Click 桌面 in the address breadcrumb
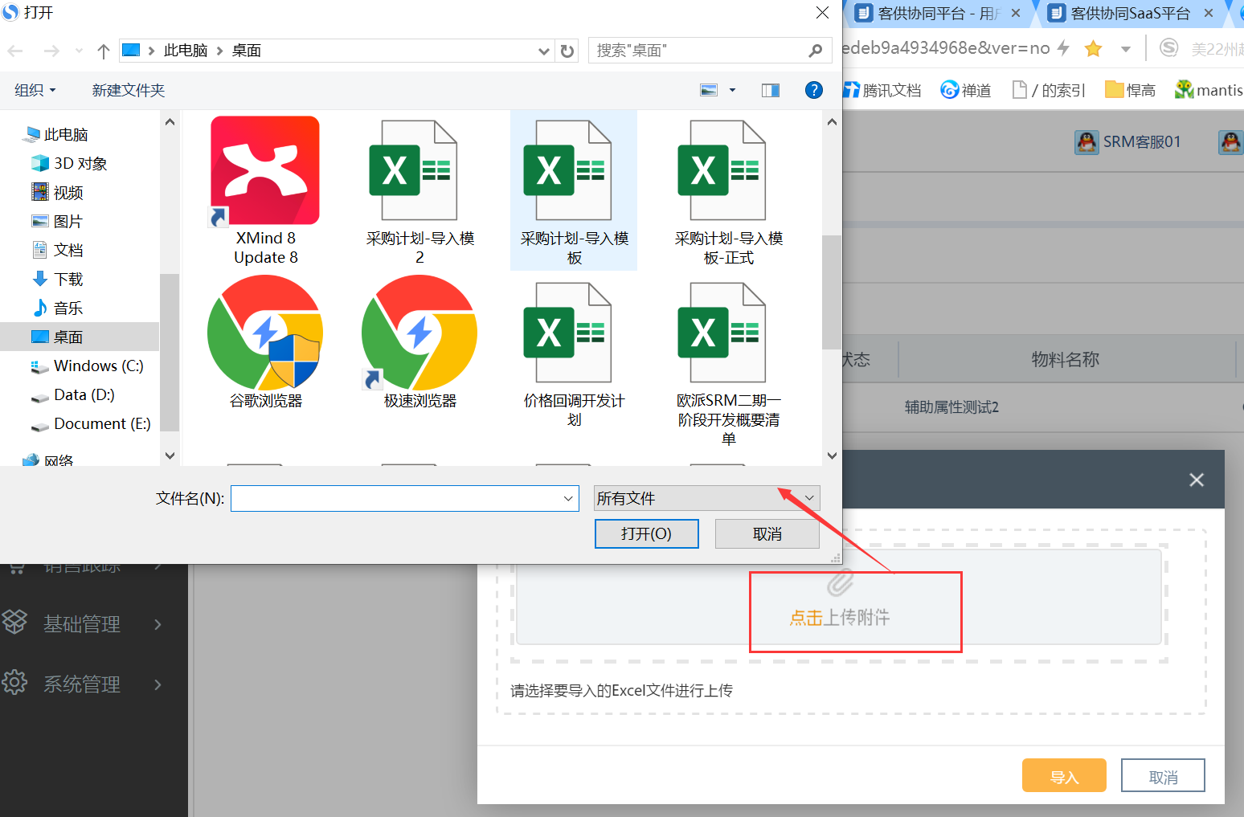 (247, 51)
